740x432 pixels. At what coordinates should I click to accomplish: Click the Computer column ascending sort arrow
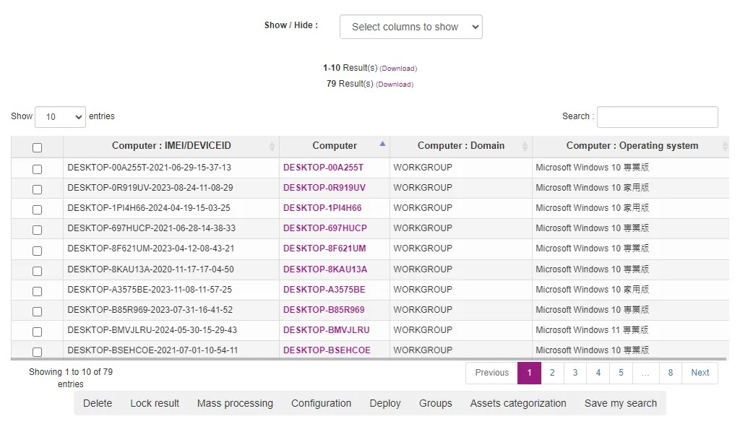pyautogui.click(x=383, y=144)
